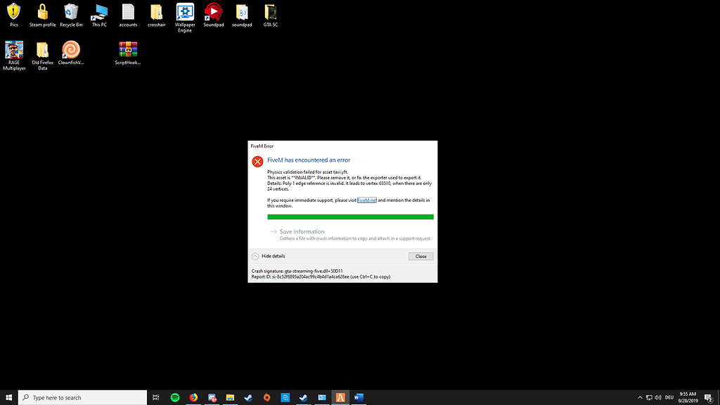Open the Steam profile shortcut

pyautogui.click(x=42, y=13)
